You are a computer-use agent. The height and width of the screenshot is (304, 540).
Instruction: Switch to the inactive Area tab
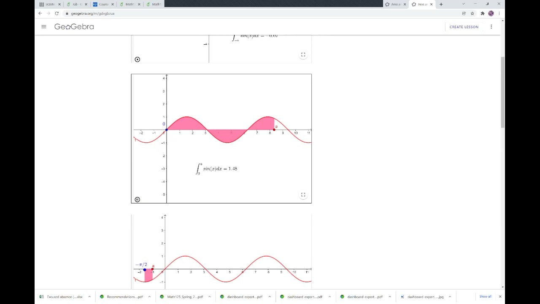395,4
